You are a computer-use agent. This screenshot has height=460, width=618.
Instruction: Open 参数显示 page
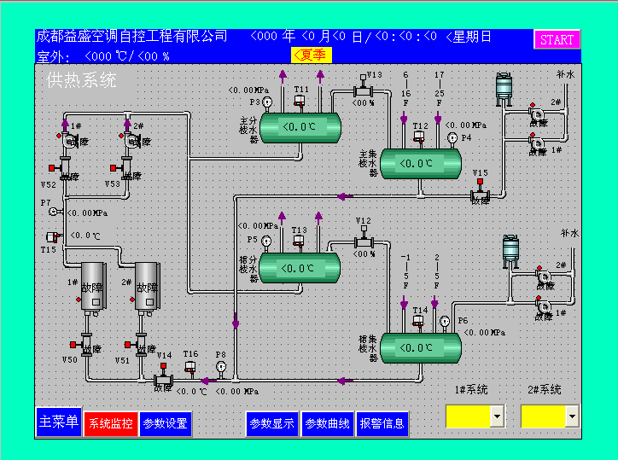click(x=272, y=424)
